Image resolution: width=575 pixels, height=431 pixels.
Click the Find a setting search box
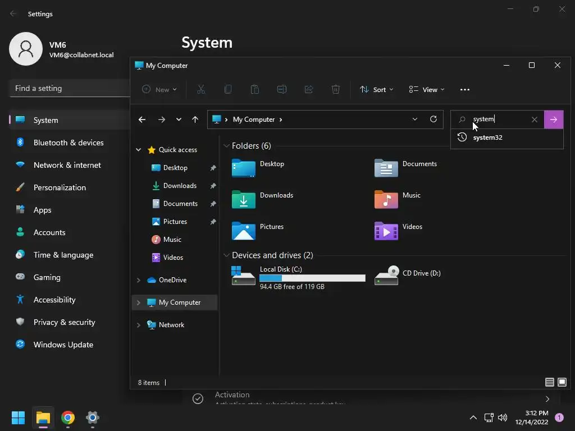coord(69,88)
